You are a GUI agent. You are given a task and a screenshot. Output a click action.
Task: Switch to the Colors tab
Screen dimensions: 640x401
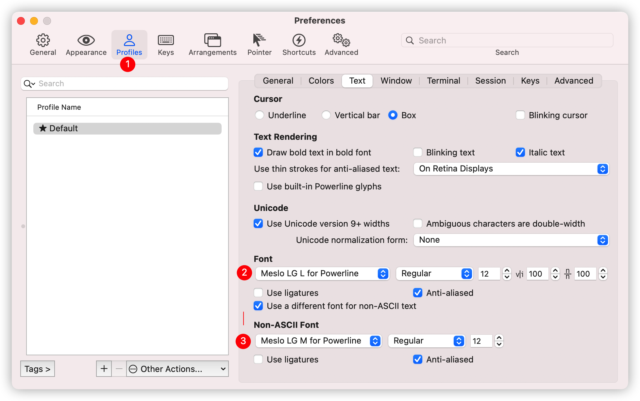point(321,81)
